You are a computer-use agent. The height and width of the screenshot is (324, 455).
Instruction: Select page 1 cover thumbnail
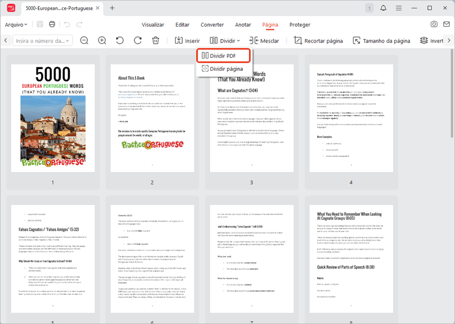[x=53, y=118]
